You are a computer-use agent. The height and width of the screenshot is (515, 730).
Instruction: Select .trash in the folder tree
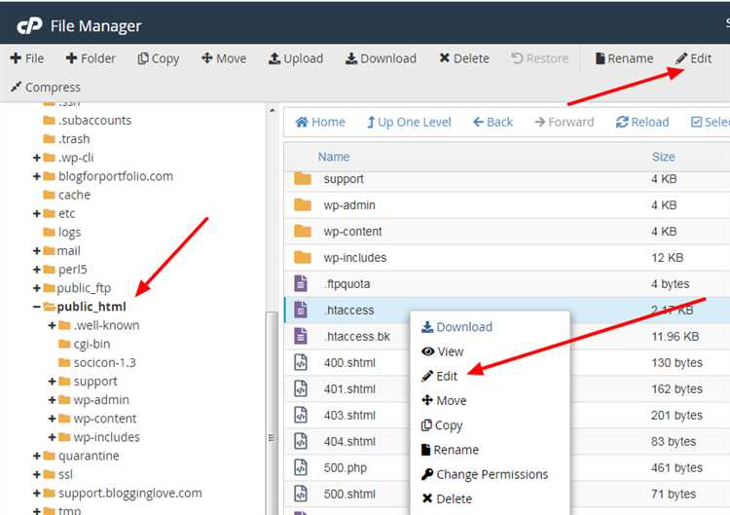click(x=74, y=139)
